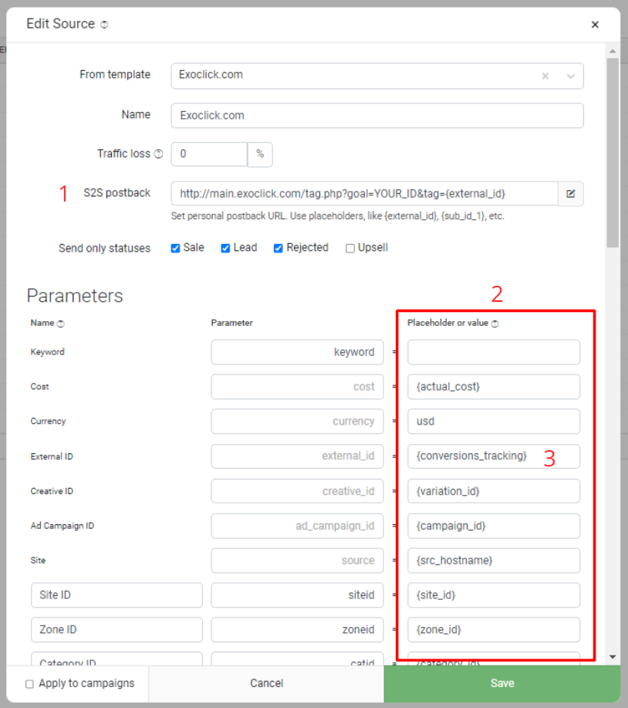Click the External ID row label
628x708 pixels.
tap(52, 457)
